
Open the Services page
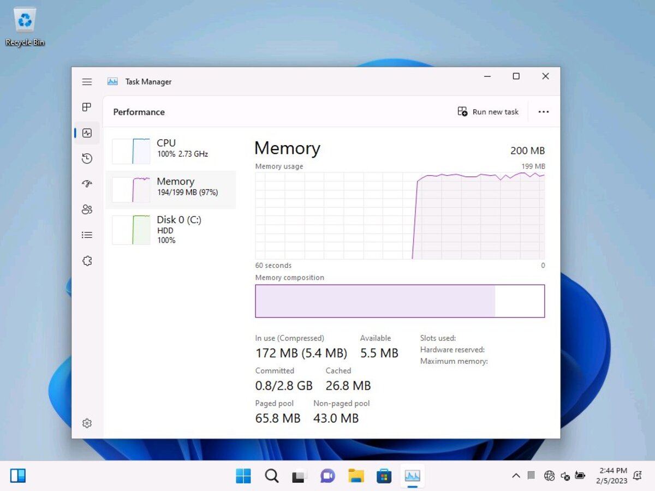click(x=87, y=261)
